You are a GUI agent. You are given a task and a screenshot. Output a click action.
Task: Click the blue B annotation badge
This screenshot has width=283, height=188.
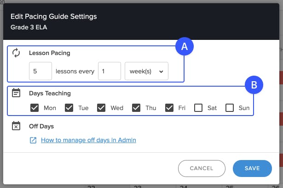tap(254, 85)
